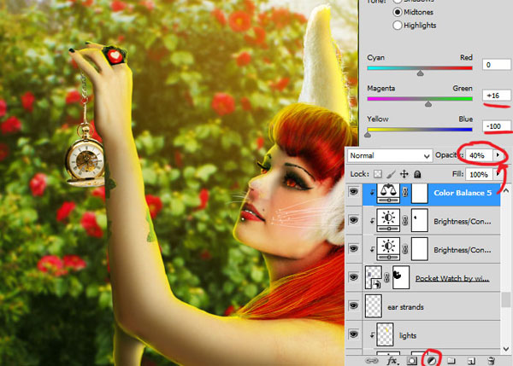Click clipping arrow on lights layer
Screen dimensions: 513x366
click(372, 335)
